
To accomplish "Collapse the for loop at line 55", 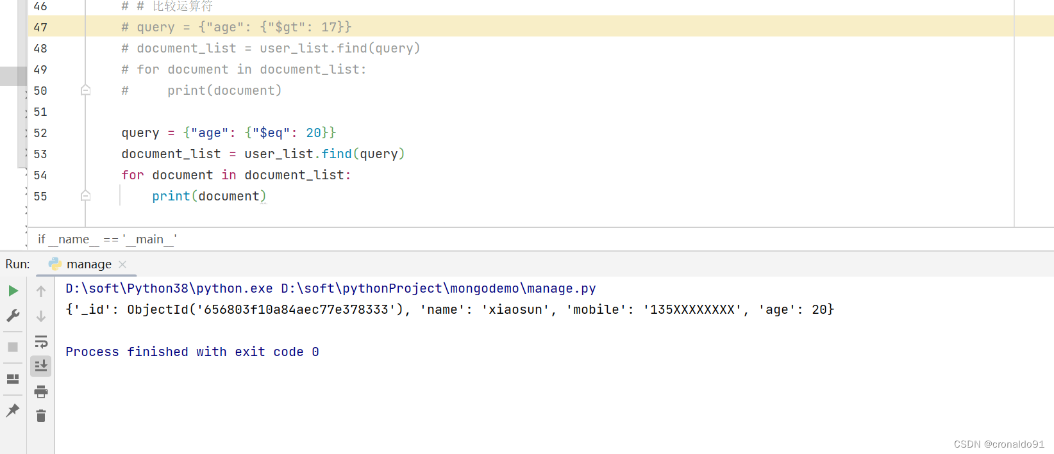I will point(85,196).
